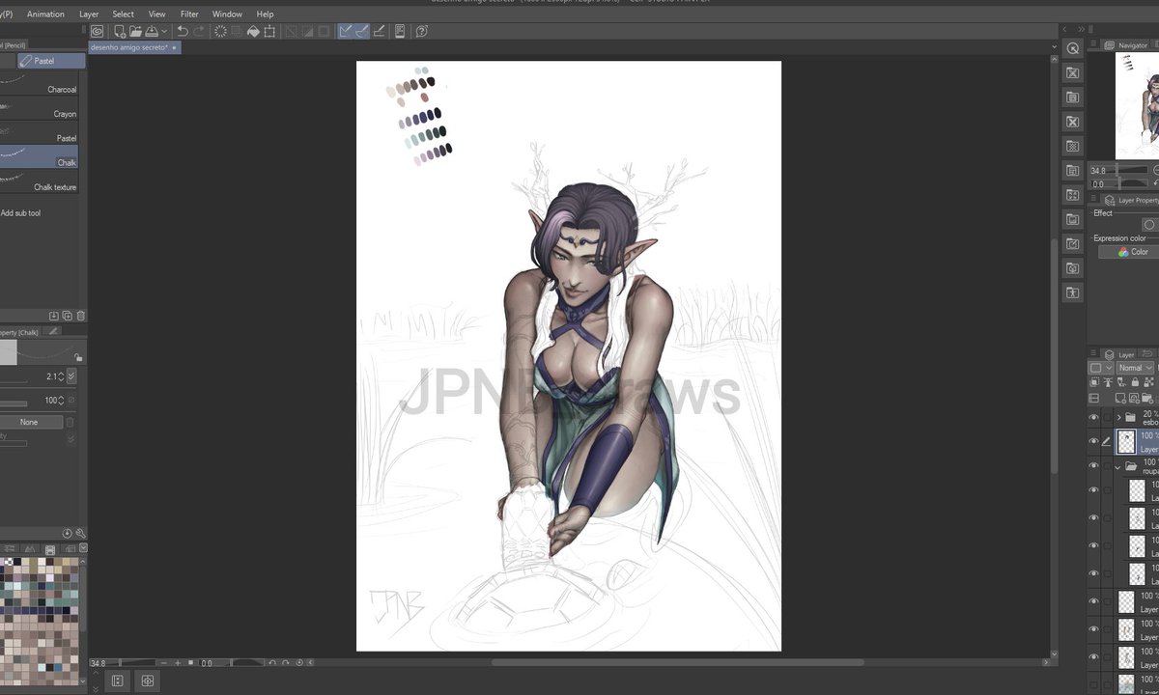Image resolution: width=1159 pixels, height=695 pixels.
Task: Open the color set palette dropdown arrow
Action: 83,549
